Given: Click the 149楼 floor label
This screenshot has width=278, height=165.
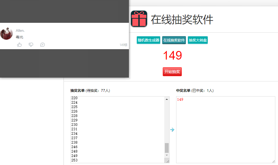Looking at the screenshot, I should coord(123,45).
